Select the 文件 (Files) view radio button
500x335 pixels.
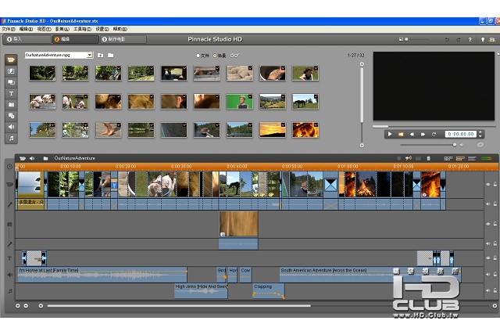[198, 56]
